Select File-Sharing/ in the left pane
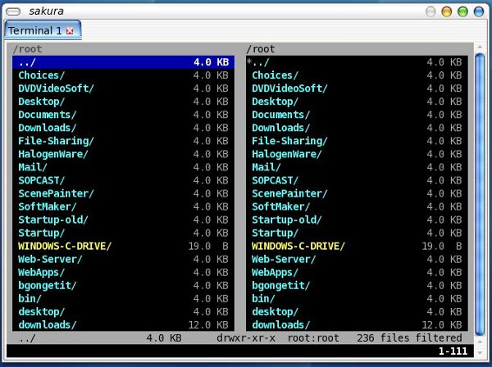Viewport: 492px width, 367px height. pos(123,141)
